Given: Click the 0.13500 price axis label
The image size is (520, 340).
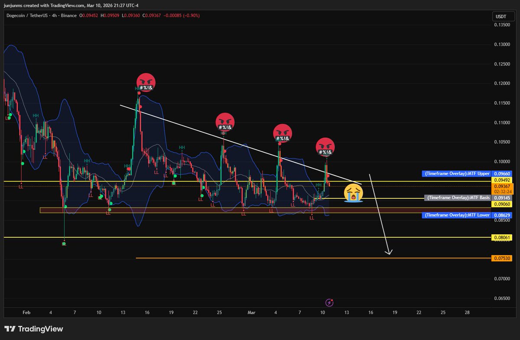Looking at the screenshot, I should coord(502,25).
